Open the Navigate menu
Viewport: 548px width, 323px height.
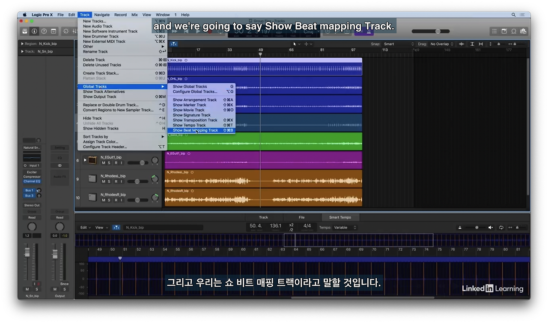click(x=102, y=15)
